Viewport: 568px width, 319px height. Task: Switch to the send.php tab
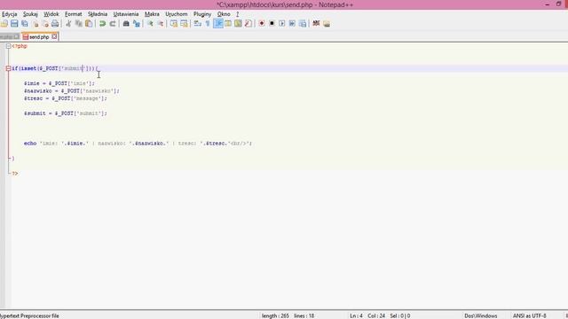tap(39, 37)
